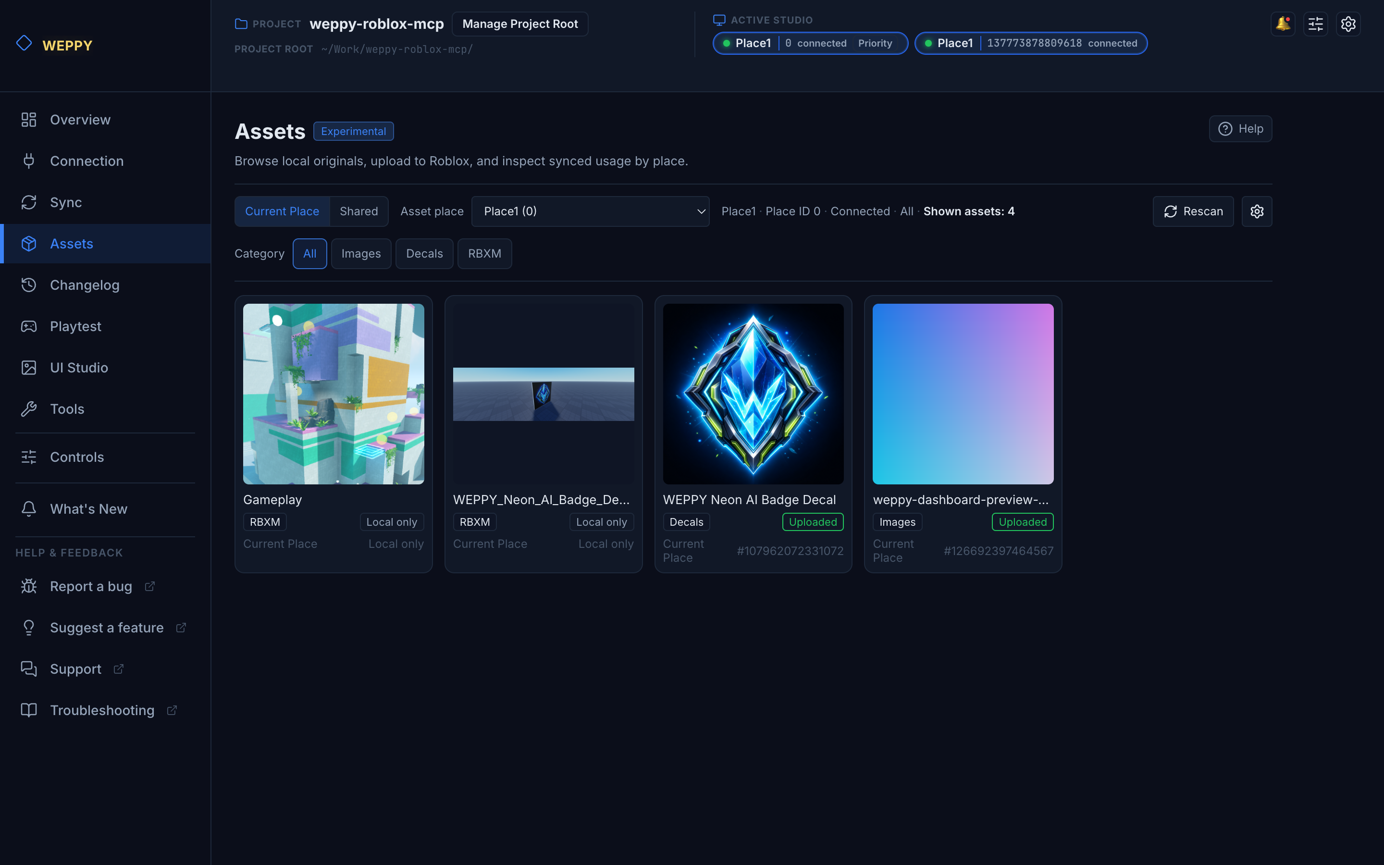The height and width of the screenshot is (865, 1384).
Task: Click the WEPPY diamond logo icon
Action: click(x=24, y=43)
